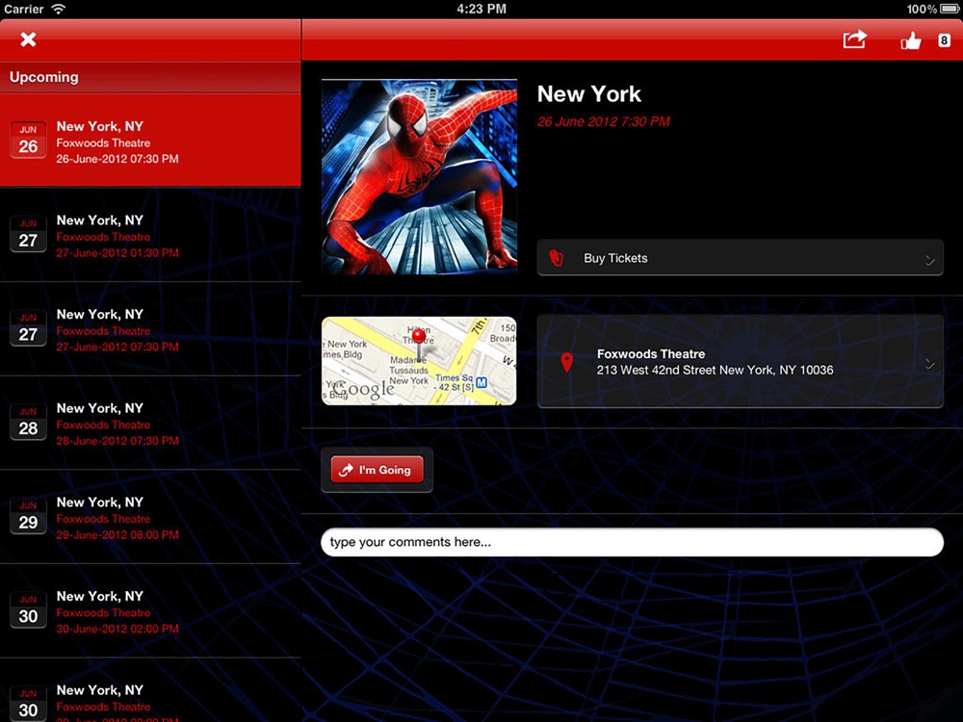Tap the battery icon in status bar
This screenshot has width=963, height=722.
[950, 9]
